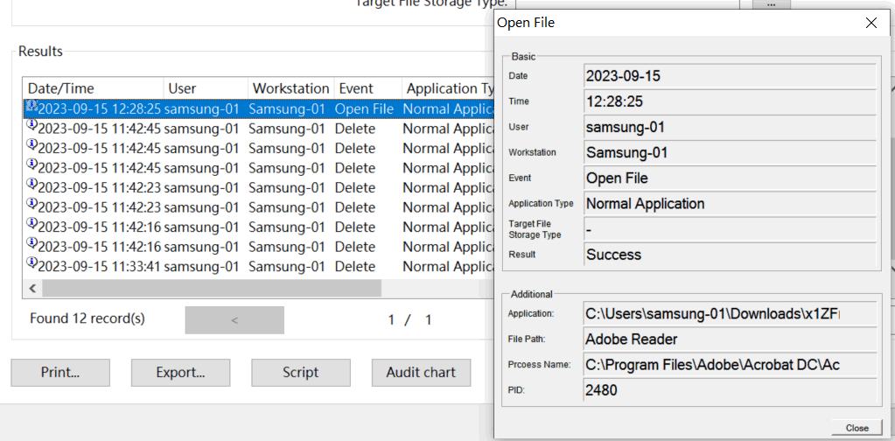Click page indicator 1 / 1

click(x=409, y=320)
